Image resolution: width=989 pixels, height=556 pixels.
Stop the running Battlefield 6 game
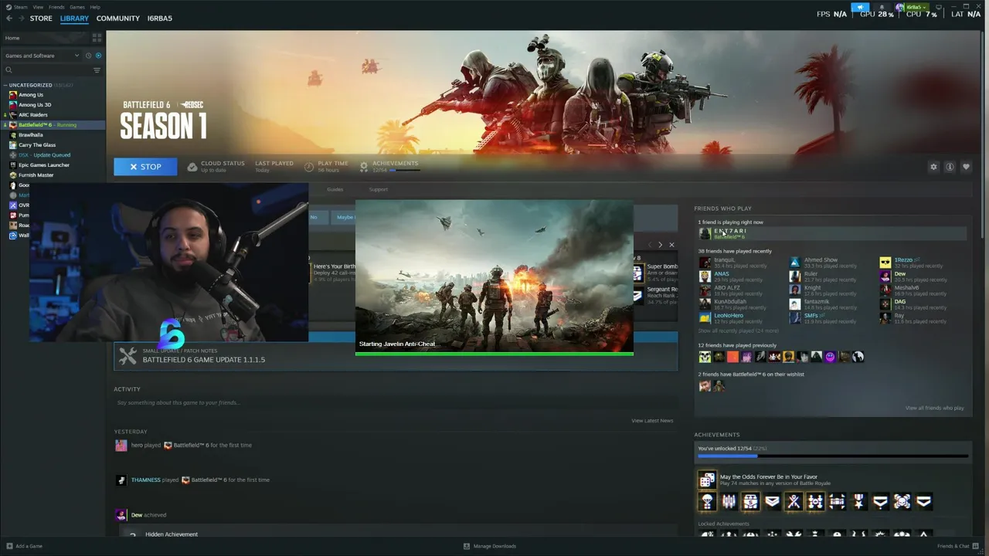[x=145, y=167]
